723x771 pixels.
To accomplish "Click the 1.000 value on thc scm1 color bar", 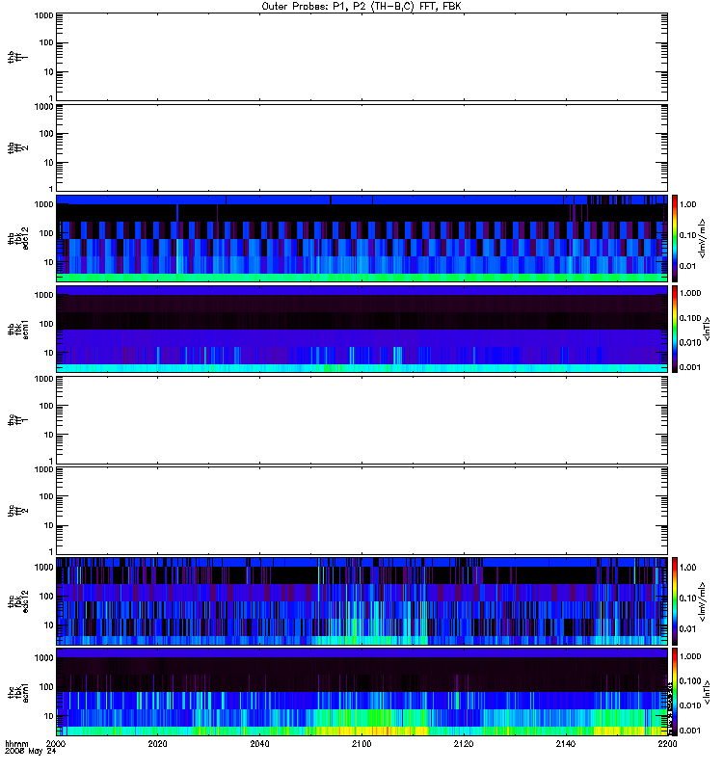I will click(x=690, y=656).
